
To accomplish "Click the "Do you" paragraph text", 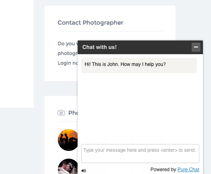I will 66,44.
